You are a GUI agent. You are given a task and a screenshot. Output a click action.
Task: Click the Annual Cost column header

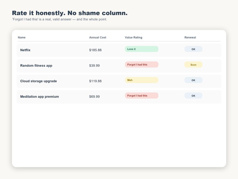[x=98, y=38]
